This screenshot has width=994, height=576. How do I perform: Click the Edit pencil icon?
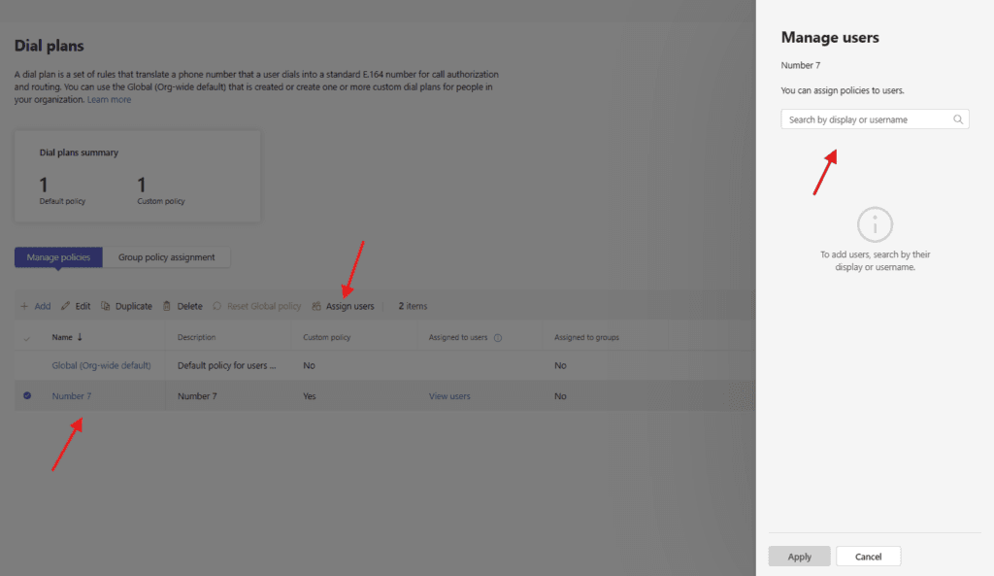click(66, 306)
